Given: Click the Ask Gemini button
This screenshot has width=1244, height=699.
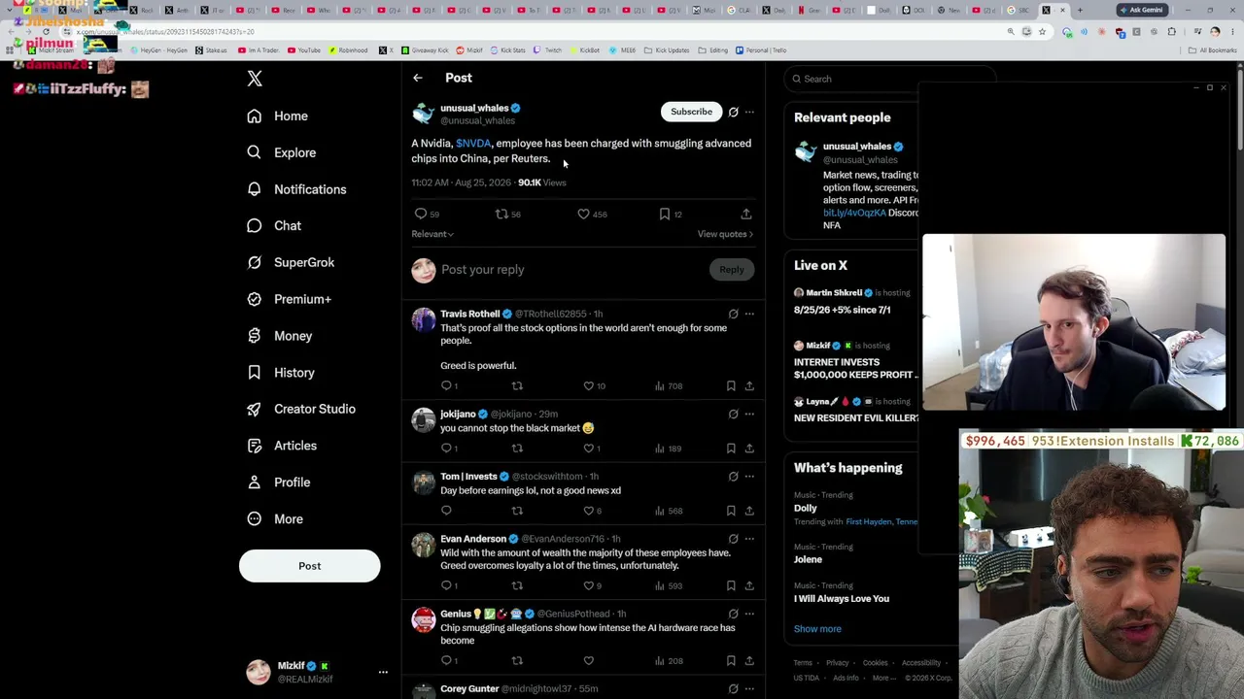Looking at the screenshot, I should click(1141, 10).
